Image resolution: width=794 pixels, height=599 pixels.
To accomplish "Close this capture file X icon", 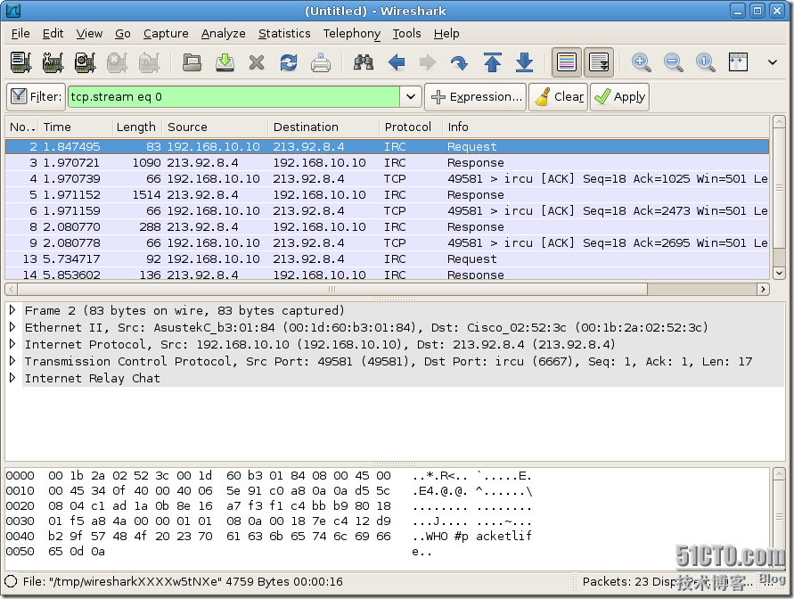I will pyautogui.click(x=257, y=62).
